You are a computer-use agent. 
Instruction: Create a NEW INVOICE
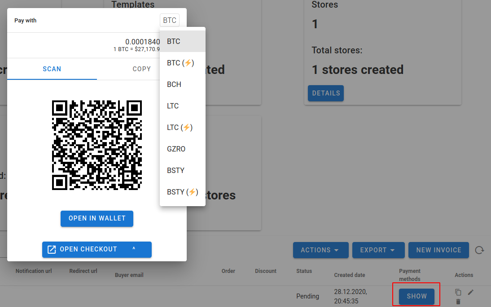coord(438,250)
